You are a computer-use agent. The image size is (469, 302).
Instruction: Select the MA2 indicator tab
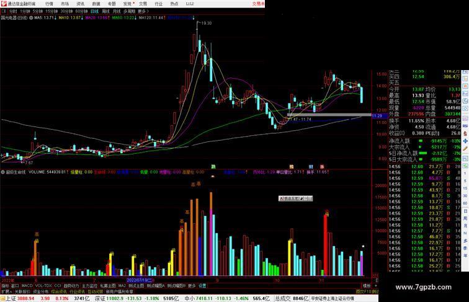point(122,286)
